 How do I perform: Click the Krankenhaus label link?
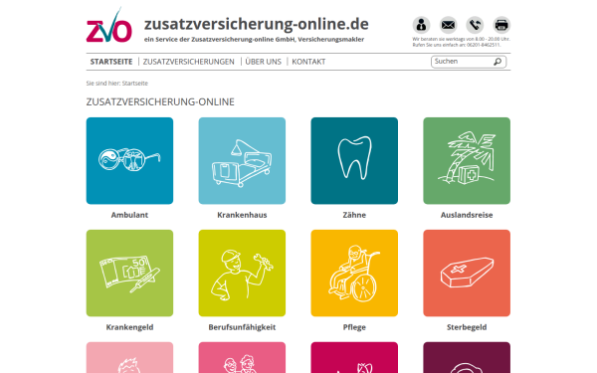(242, 215)
